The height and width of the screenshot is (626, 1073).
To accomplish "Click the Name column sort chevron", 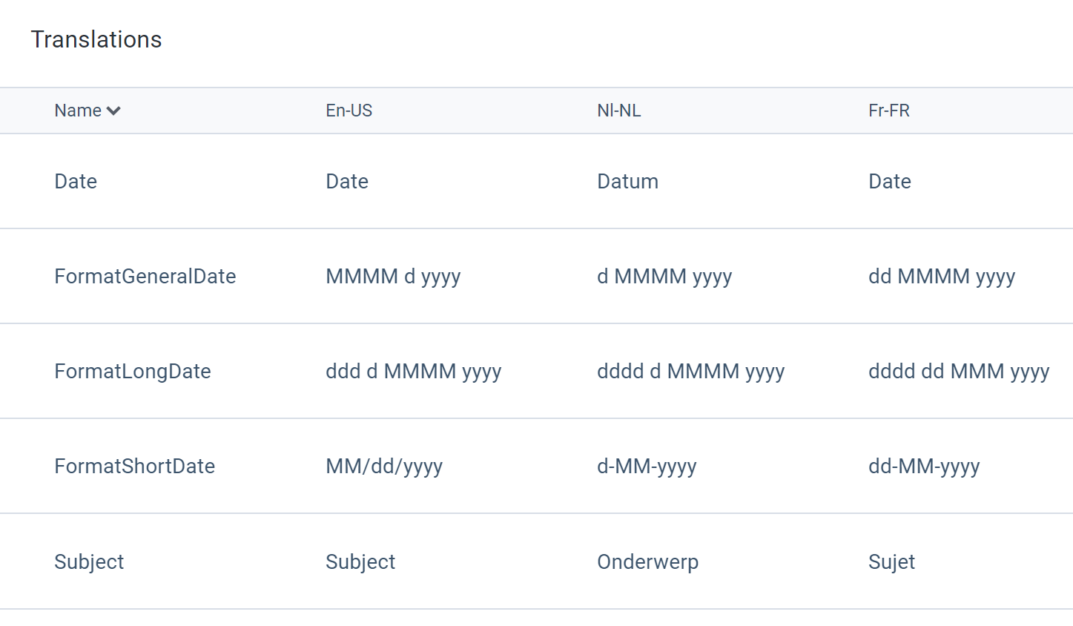I will coord(113,111).
